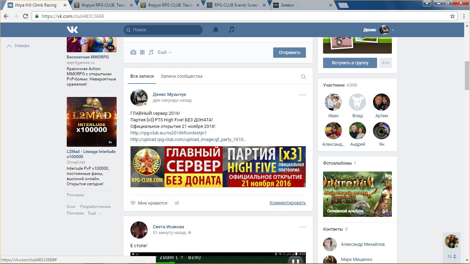Open member Артем avatar
This screenshot has width=470, height=264.
(382, 102)
